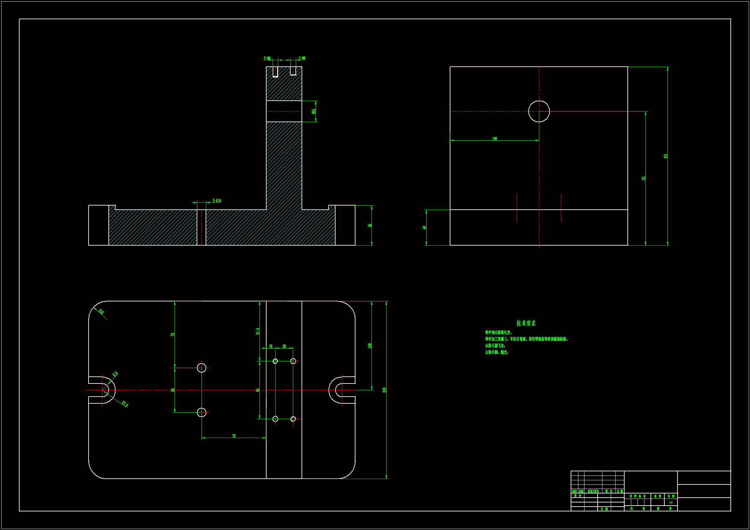This screenshot has height=530, width=750.
Task: Click the 79 horizontal dimension text
Action: pos(234,436)
